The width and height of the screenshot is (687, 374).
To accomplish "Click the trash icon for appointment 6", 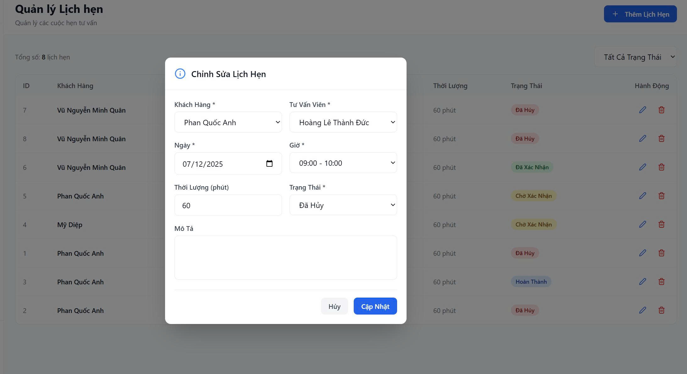I will tap(661, 167).
